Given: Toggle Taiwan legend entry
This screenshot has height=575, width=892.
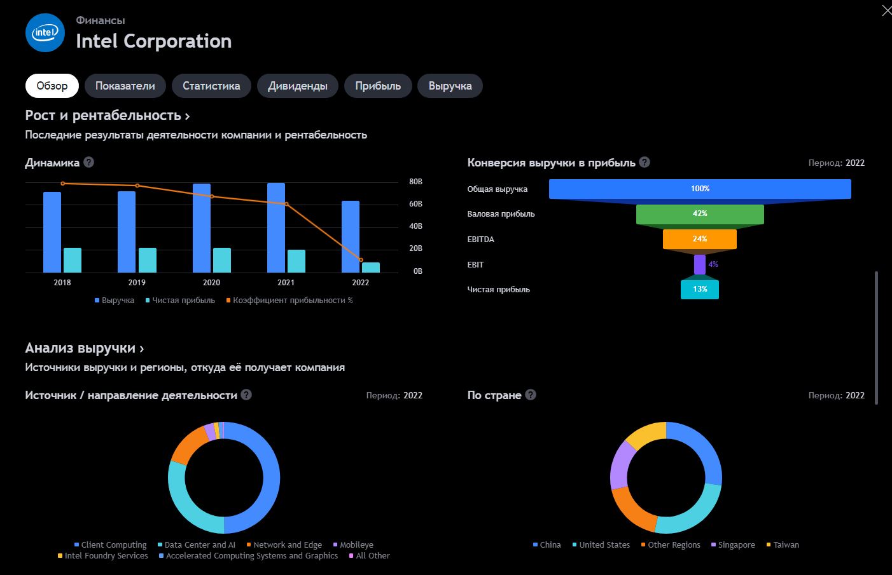Looking at the screenshot, I should pos(783,545).
